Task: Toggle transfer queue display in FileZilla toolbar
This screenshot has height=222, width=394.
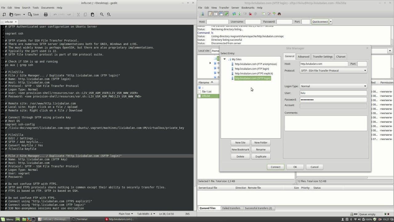Action: tap(226, 14)
